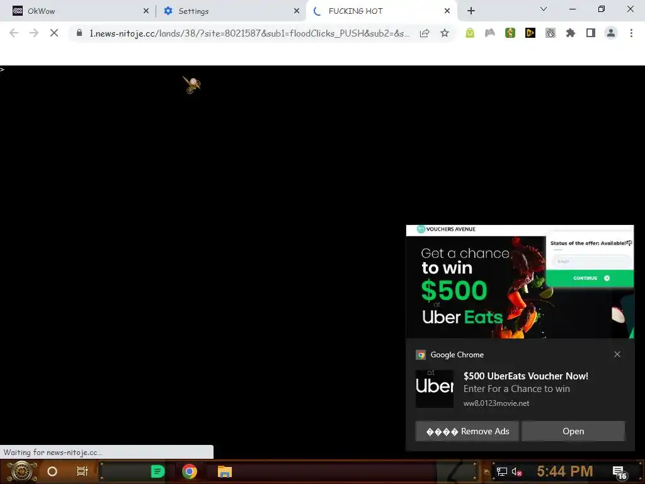The height and width of the screenshot is (484, 645).
Task: Go back to the previous page
Action: [x=14, y=33]
